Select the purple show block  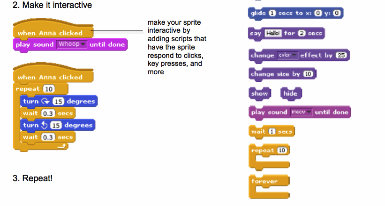tap(259, 93)
